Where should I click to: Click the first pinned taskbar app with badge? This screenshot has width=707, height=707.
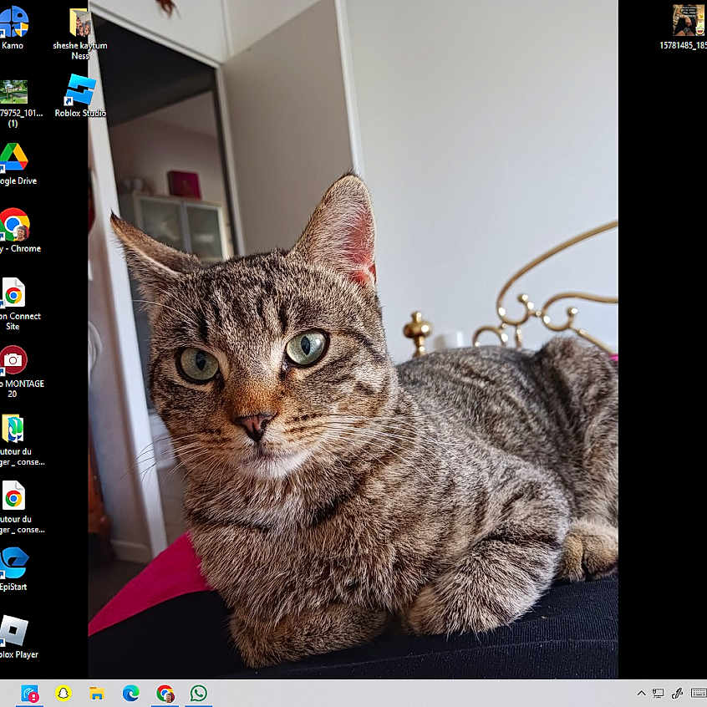tap(29, 693)
